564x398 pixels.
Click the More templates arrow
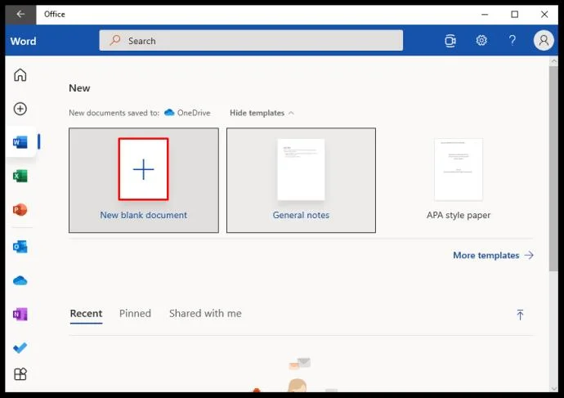pos(529,255)
